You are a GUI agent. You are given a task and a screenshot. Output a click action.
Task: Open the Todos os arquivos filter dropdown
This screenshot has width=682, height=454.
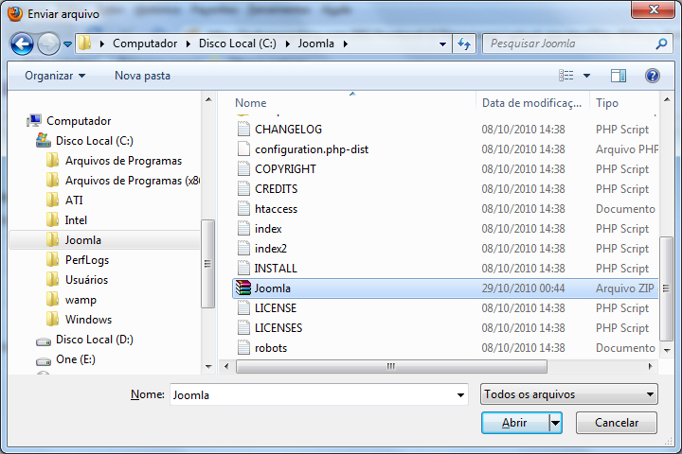[569, 394]
